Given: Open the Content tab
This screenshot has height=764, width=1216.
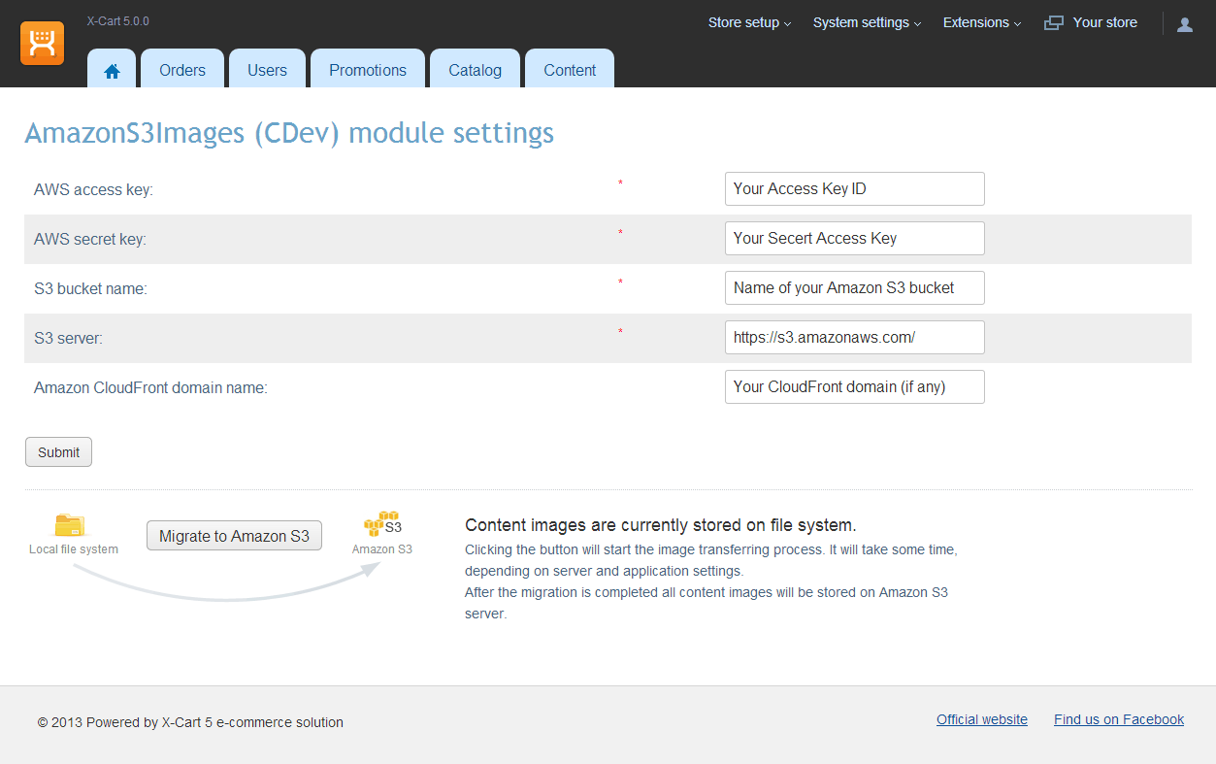Looking at the screenshot, I should (x=570, y=69).
